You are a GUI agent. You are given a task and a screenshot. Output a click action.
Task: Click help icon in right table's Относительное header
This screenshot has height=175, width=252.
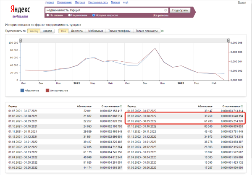(x=242, y=106)
